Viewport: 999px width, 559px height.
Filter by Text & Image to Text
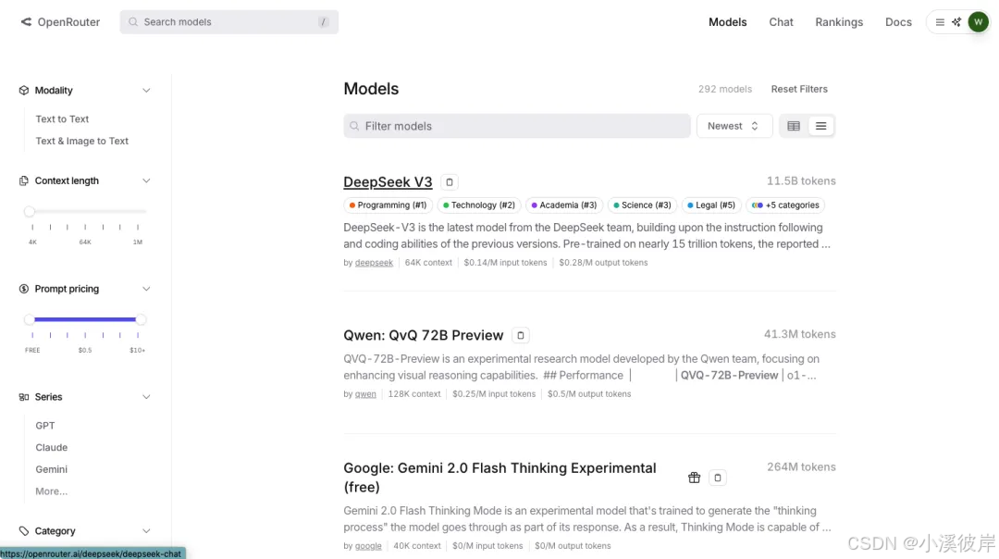81,141
